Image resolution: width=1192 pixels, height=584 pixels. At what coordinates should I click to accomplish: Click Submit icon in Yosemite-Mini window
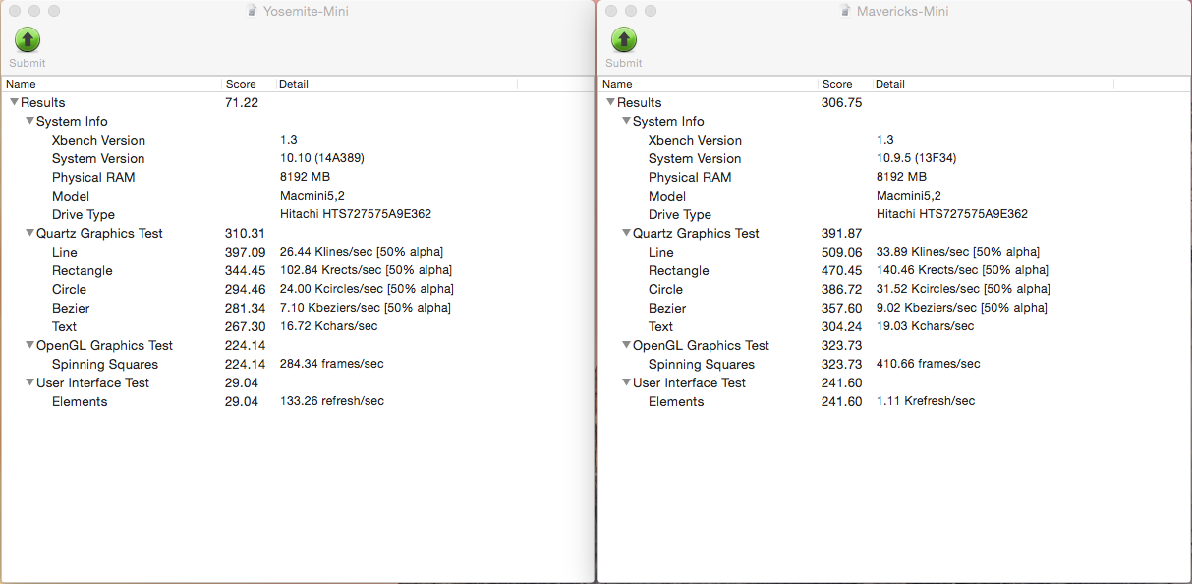click(28, 39)
